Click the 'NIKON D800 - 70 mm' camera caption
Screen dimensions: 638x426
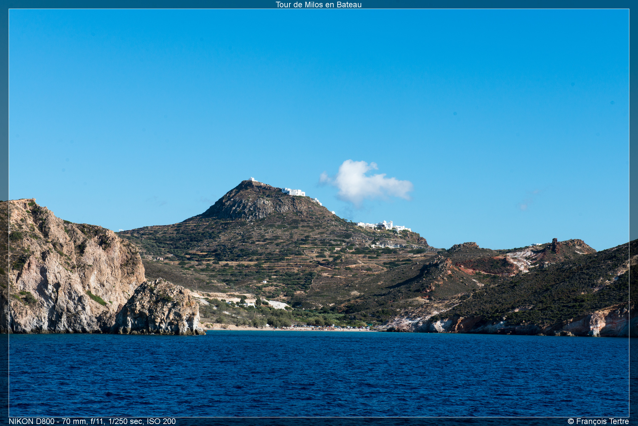92,421
